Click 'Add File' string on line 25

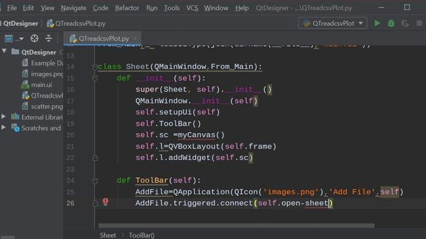coord(352,192)
